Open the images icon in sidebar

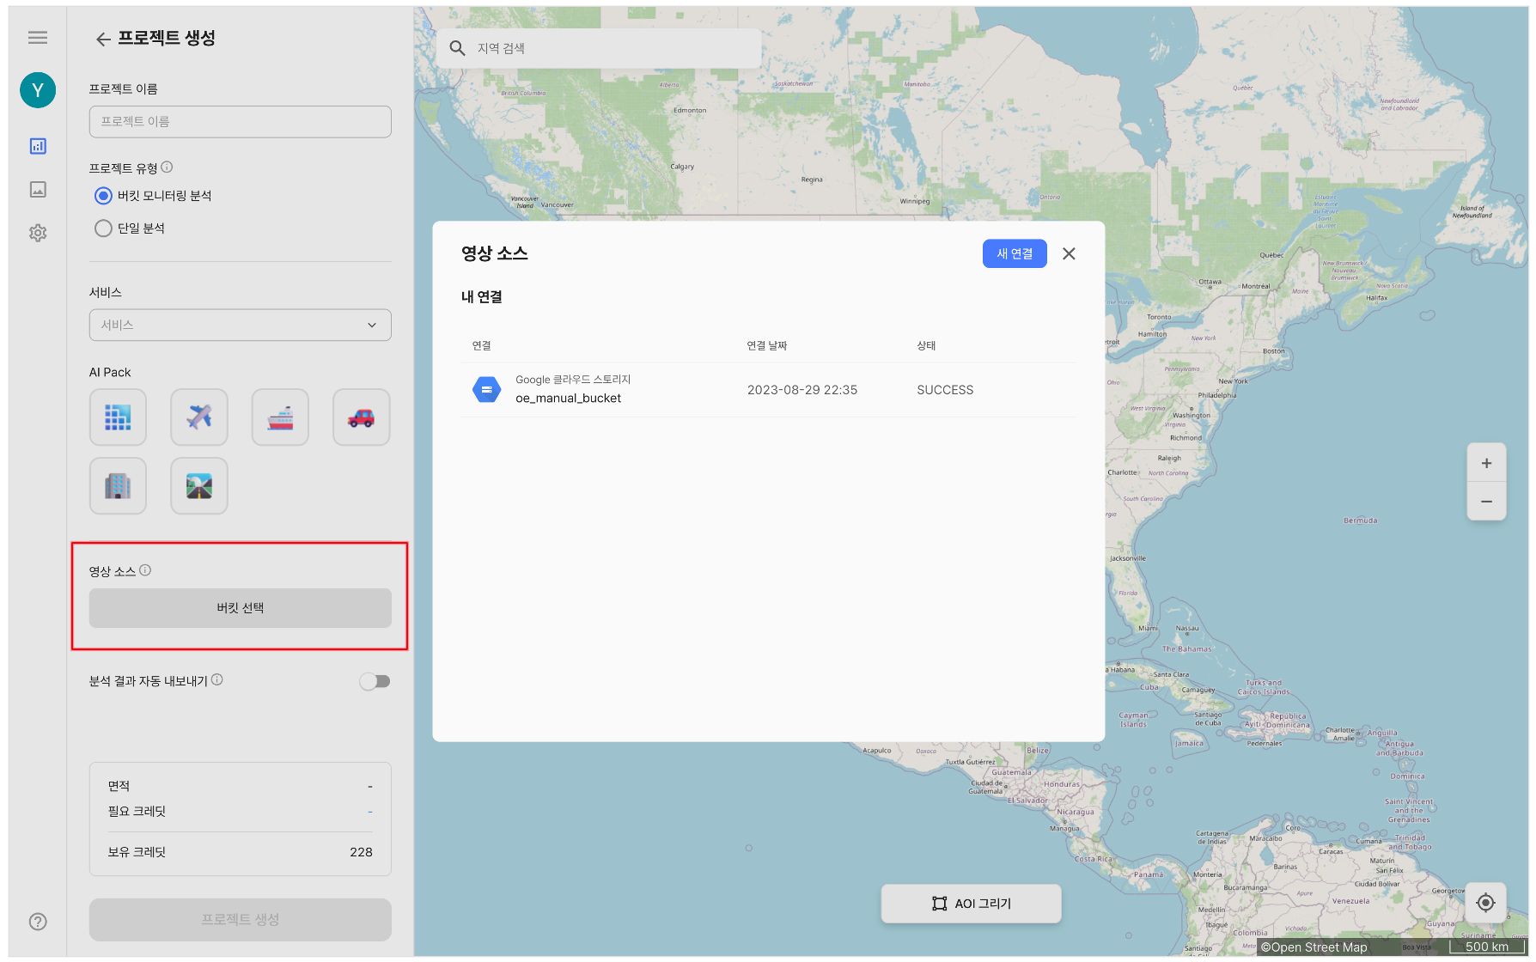(38, 189)
